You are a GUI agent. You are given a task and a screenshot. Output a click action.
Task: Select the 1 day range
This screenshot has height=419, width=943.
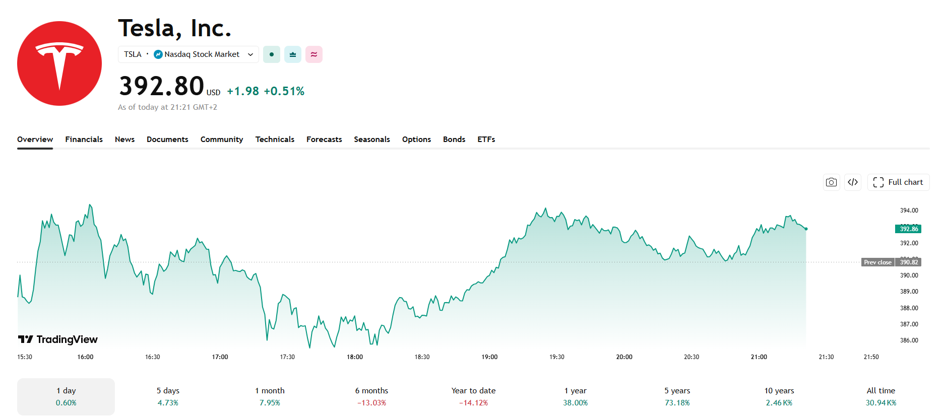click(66, 397)
